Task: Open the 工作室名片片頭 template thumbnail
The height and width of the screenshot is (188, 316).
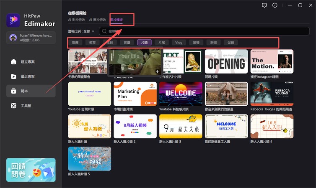Action: tap(182, 61)
